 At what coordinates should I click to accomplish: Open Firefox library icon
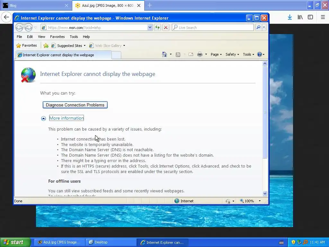(300, 17)
